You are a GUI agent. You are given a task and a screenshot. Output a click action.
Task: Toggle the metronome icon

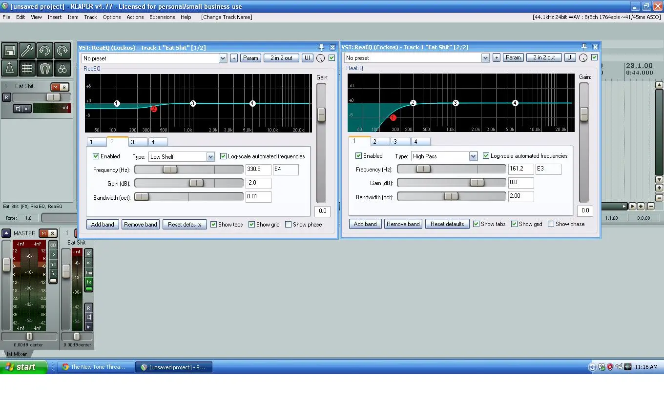(x=9, y=68)
